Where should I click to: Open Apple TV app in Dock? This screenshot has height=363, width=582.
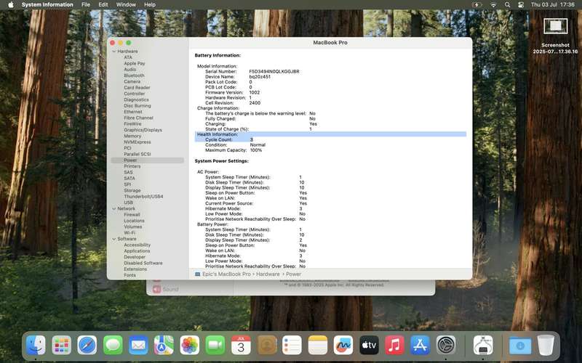(369, 345)
